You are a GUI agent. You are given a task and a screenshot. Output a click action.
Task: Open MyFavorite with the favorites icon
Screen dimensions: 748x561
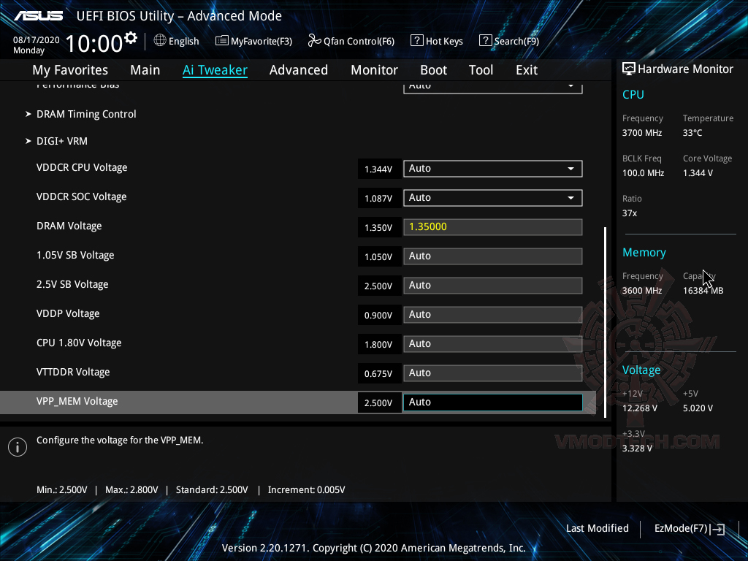click(253, 41)
